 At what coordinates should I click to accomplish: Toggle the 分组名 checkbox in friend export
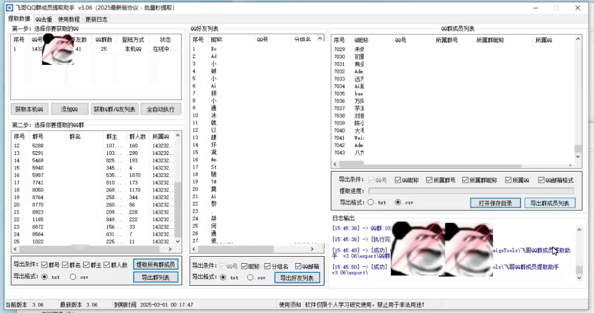pyautogui.click(x=266, y=266)
